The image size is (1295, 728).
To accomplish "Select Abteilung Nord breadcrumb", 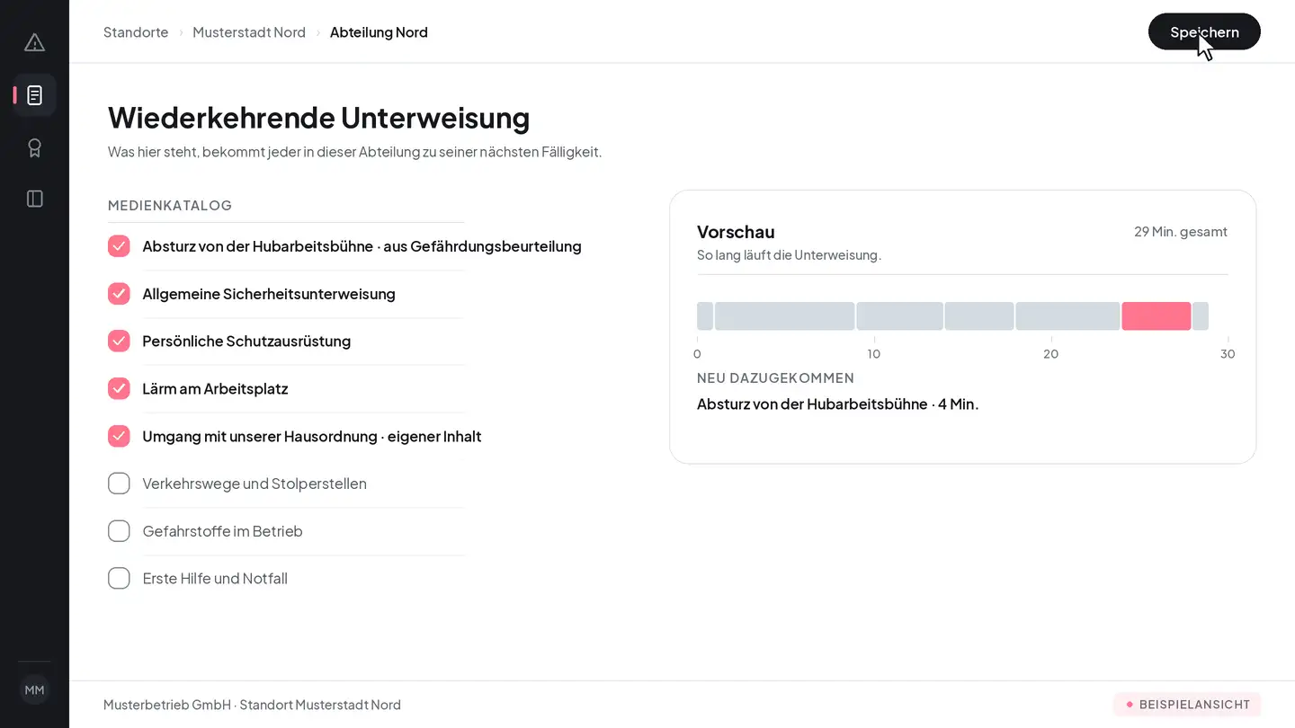I will [x=379, y=32].
